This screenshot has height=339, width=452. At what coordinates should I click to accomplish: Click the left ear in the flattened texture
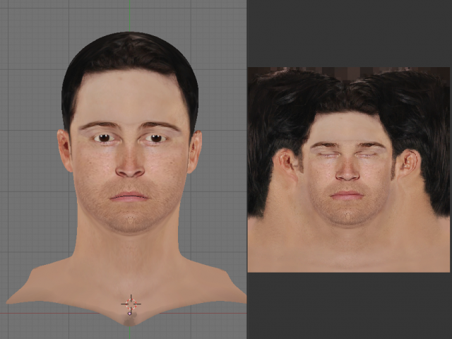pyautogui.click(x=287, y=165)
